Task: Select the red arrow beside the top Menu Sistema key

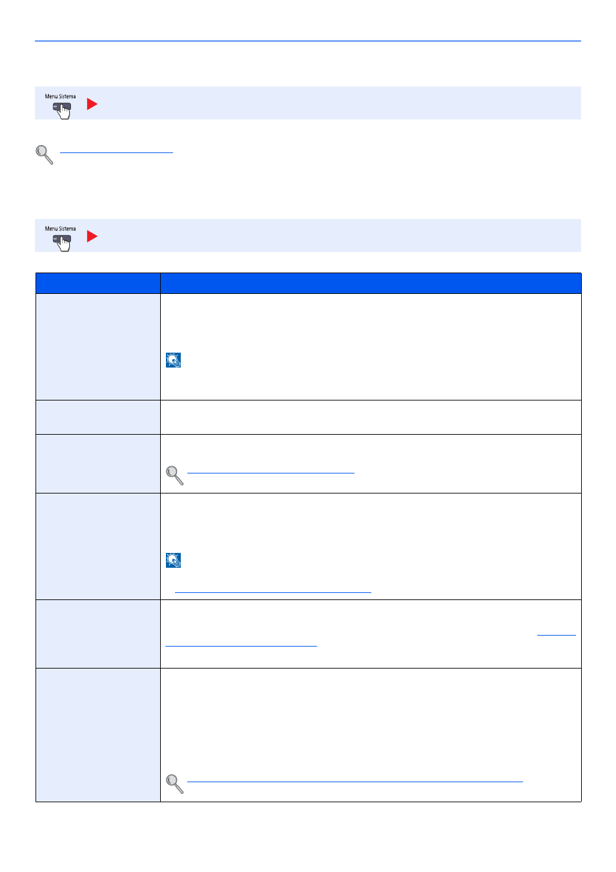Action: tap(92, 104)
